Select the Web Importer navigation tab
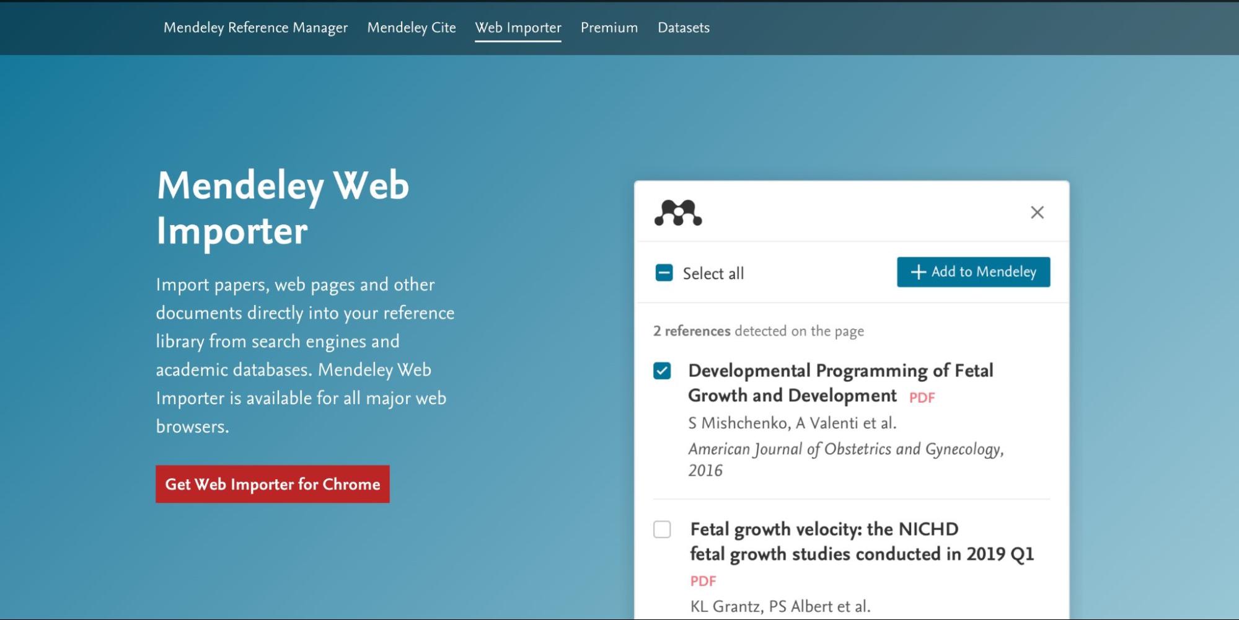The image size is (1239, 620). pos(518,28)
